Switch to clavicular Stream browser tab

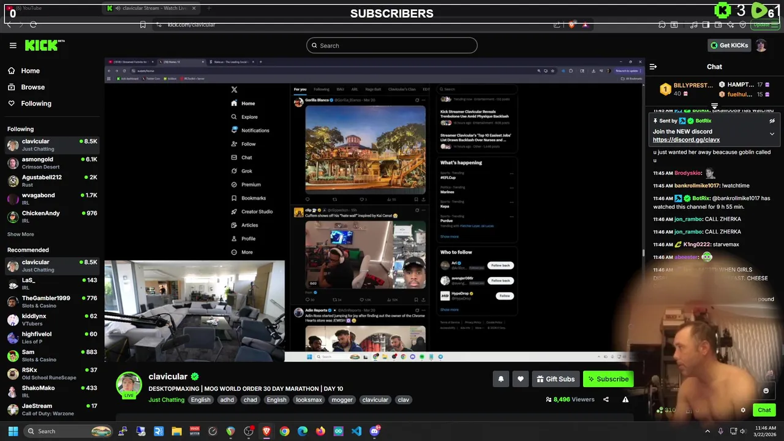pyautogui.click(x=150, y=8)
